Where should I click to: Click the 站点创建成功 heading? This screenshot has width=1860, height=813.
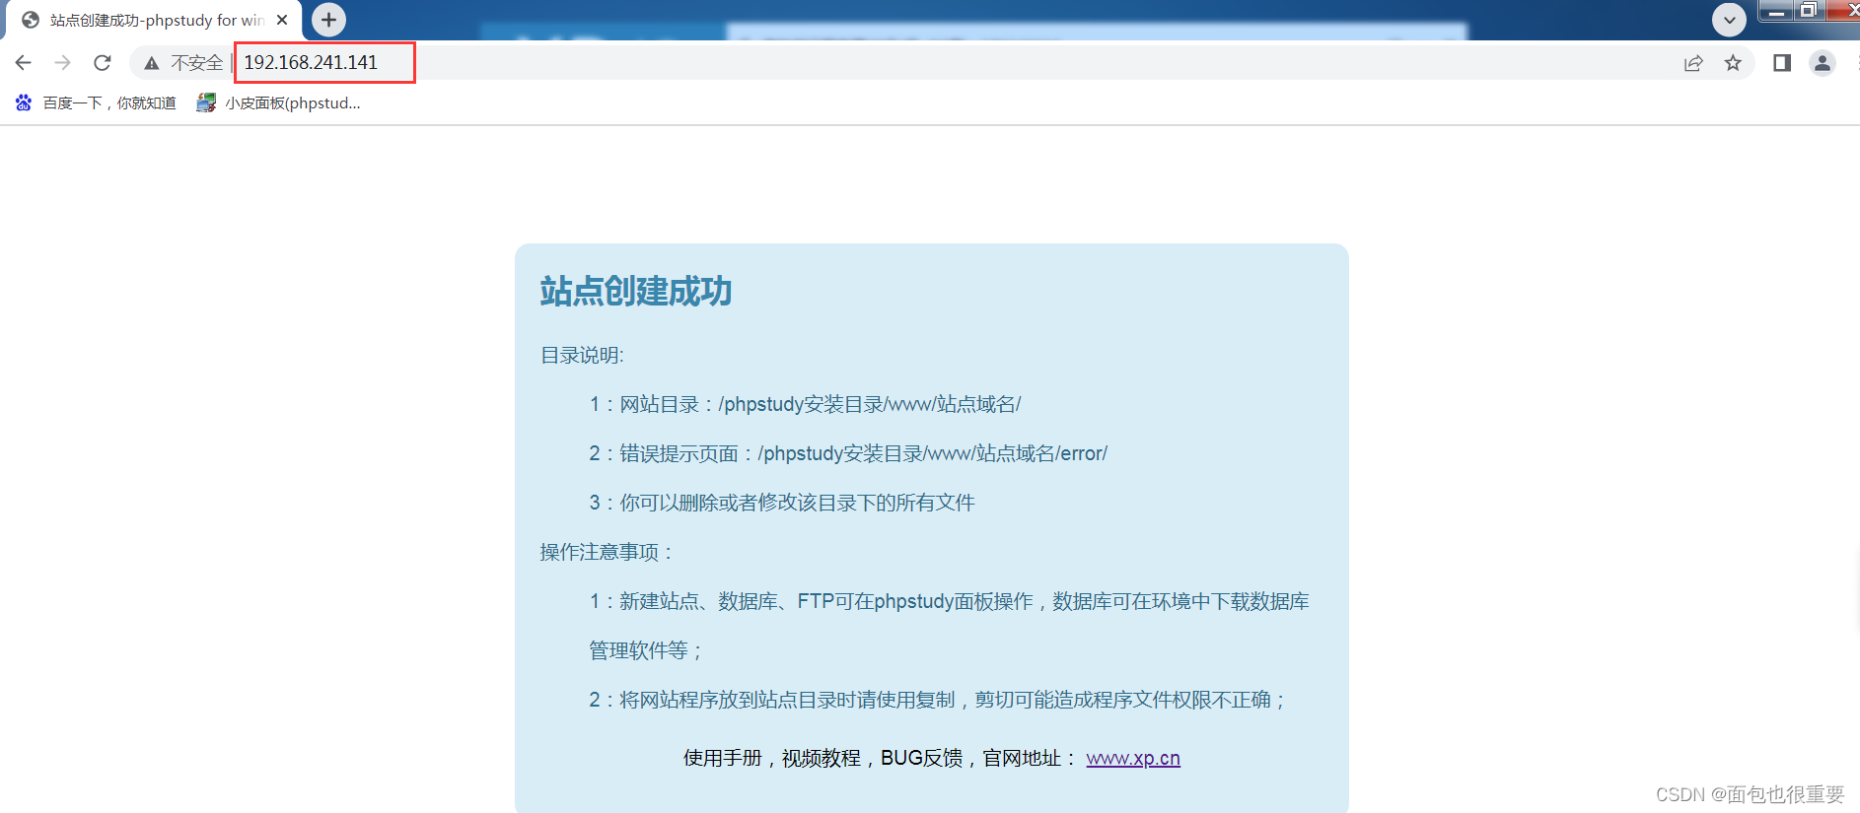coord(636,292)
